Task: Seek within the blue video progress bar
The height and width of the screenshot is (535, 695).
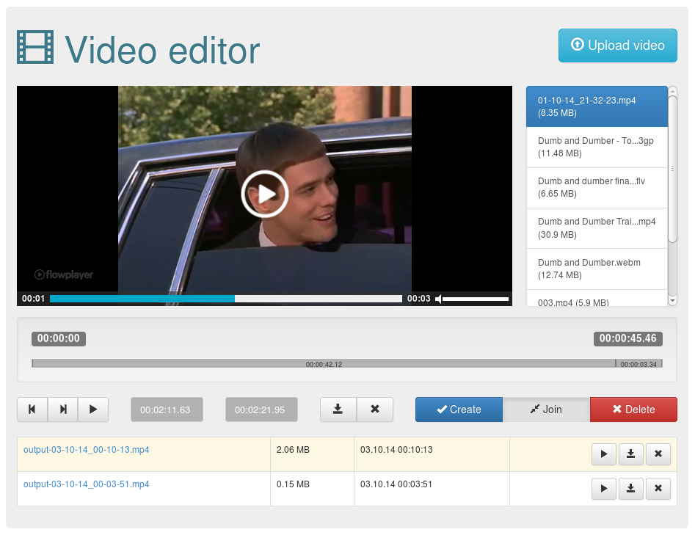Action: point(225,299)
